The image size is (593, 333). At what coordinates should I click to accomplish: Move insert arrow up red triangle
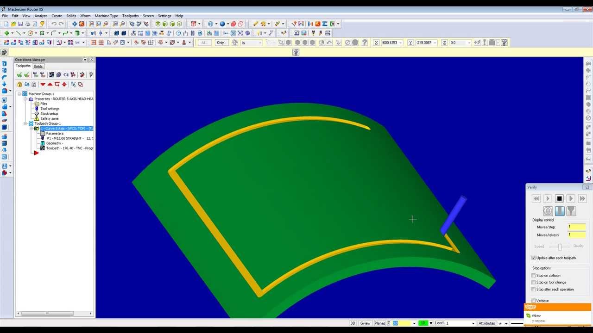pyautogui.click(x=50, y=84)
